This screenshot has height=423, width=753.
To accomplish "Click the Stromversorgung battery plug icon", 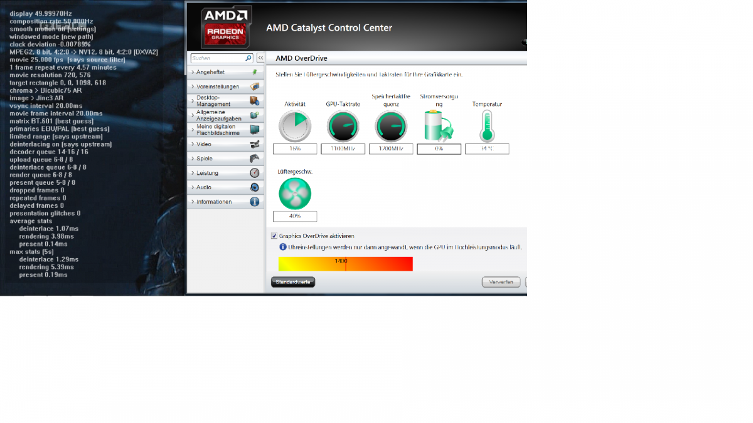I will (439, 125).
